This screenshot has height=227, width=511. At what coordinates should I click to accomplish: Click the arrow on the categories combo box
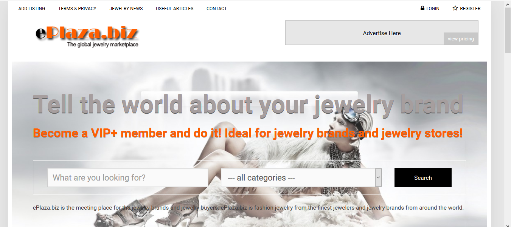point(378,178)
